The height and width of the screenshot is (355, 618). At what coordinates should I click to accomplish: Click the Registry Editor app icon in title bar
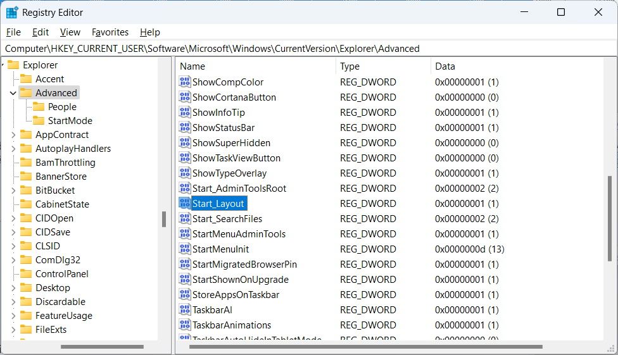12,13
